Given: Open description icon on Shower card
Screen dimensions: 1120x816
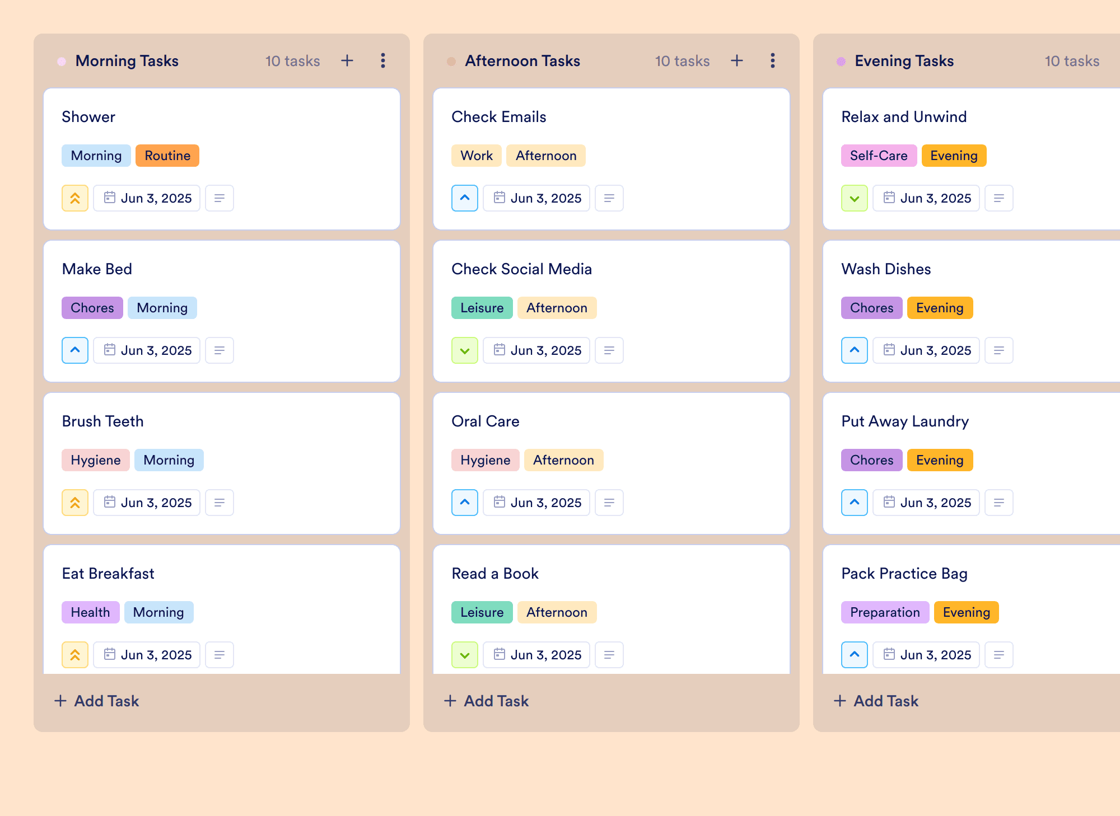Looking at the screenshot, I should tap(220, 198).
